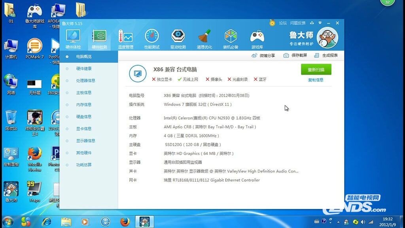Open the 驱动检测 driver detection tab
The width and height of the screenshot is (405, 228).
178,39
